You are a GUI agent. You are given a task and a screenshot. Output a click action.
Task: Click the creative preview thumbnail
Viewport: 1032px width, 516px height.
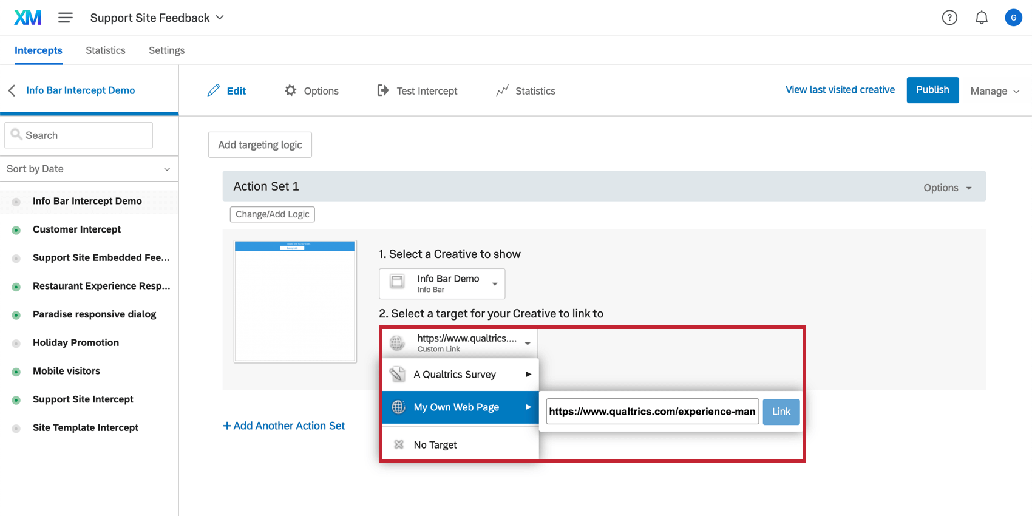coord(295,301)
